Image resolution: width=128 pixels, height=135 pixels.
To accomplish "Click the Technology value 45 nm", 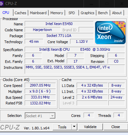I will (x=34, y=41).
